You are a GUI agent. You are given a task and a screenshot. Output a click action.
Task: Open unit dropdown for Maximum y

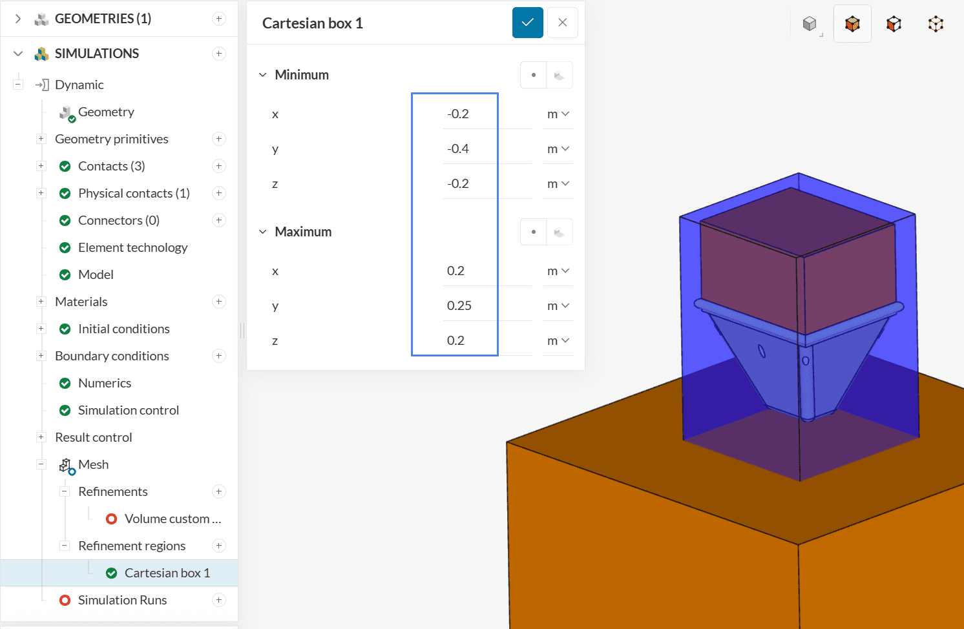(x=558, y=305)
